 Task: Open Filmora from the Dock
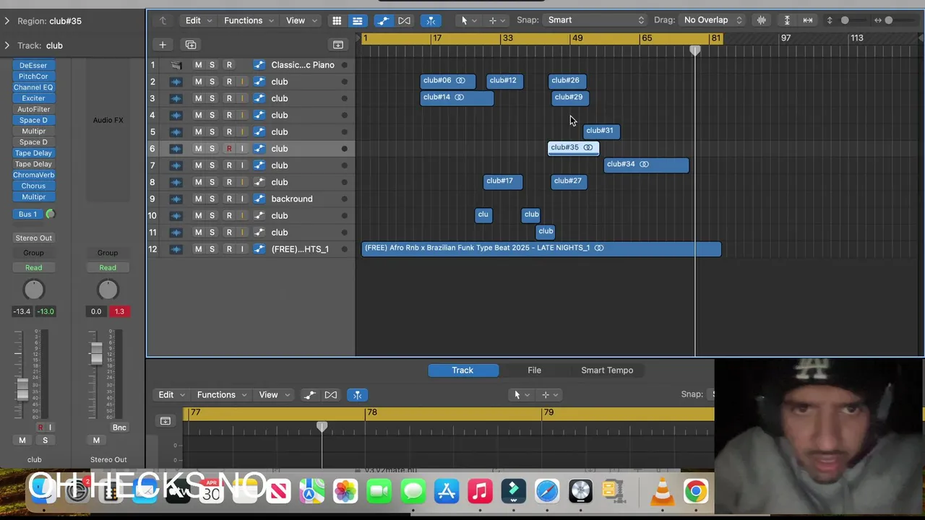(x=514, y=492)
